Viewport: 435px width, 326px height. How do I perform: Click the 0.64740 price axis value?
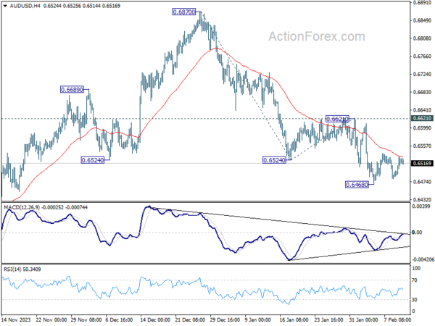(422, 182)
